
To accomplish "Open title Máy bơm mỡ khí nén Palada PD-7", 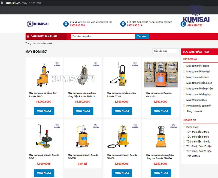I will 44,156.
